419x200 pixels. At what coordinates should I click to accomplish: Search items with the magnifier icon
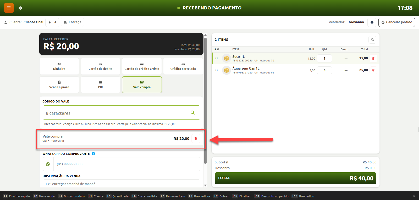pos(372,40)
